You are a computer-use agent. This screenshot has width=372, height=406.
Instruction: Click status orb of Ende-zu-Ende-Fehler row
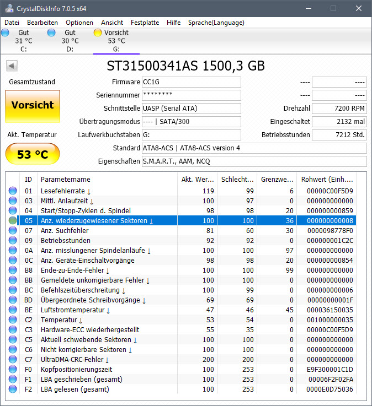coord(13,270)
